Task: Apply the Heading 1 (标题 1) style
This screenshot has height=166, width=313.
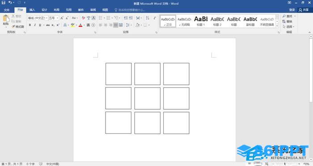Action: 201,21
